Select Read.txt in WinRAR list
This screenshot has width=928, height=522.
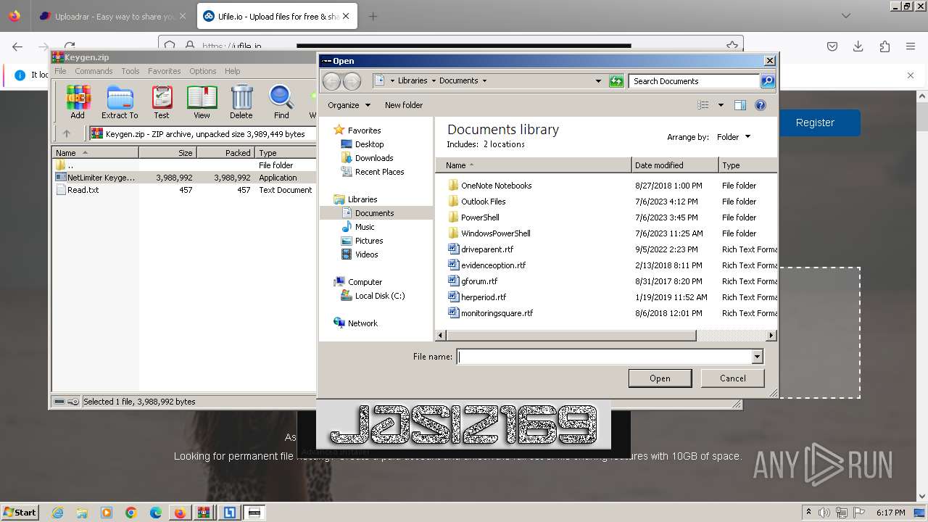click(x=83, y=190)
